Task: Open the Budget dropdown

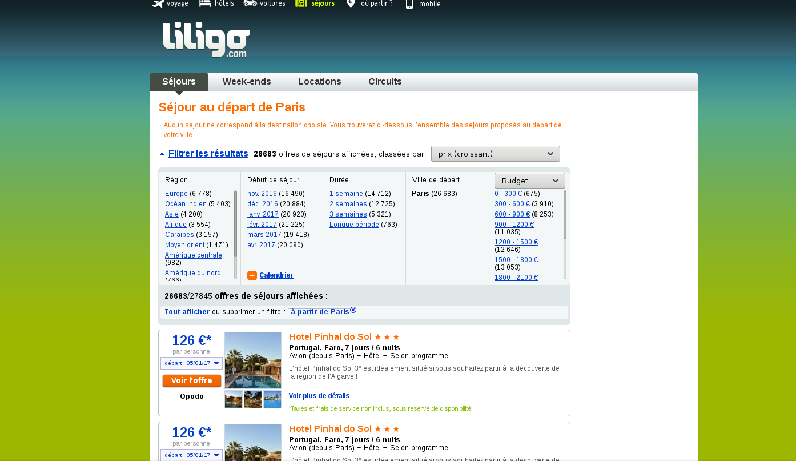Action: pos(529,181)
